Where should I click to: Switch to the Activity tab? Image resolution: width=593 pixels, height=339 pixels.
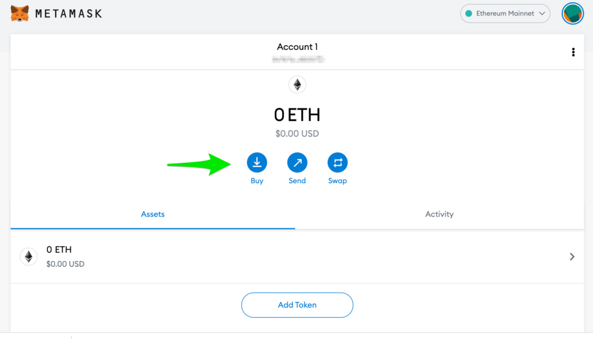click(440, 214)
